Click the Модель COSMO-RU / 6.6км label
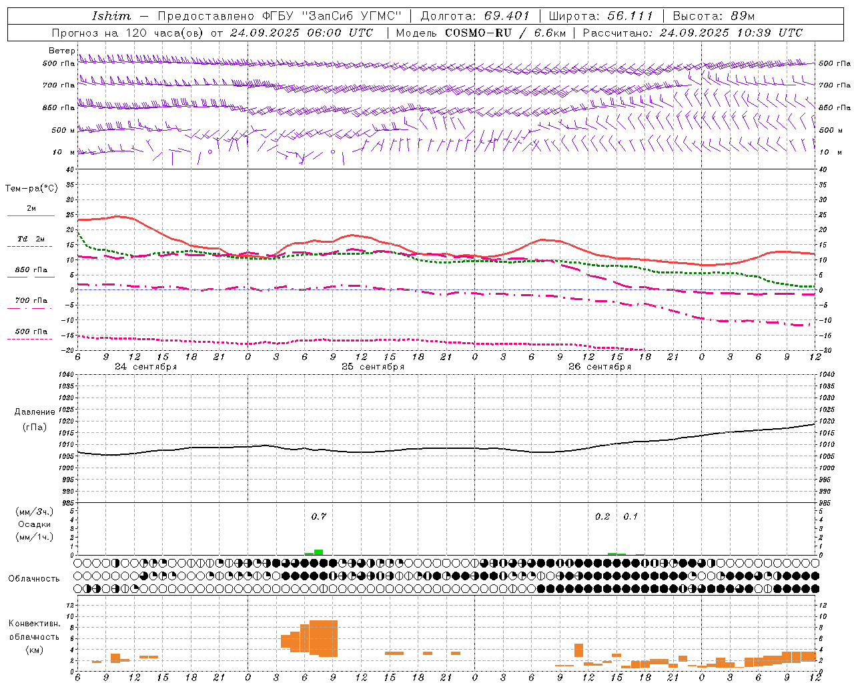 480,33
